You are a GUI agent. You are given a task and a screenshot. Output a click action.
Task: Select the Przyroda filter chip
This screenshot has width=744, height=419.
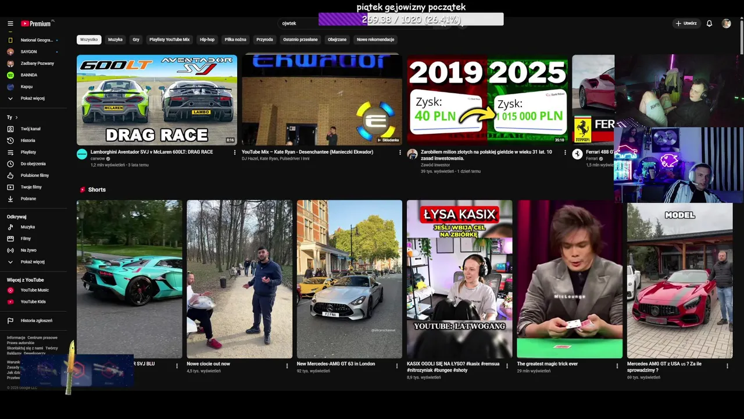264,40
